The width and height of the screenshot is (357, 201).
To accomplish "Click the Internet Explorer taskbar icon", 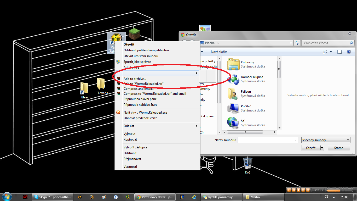I will tap(194, 197).
